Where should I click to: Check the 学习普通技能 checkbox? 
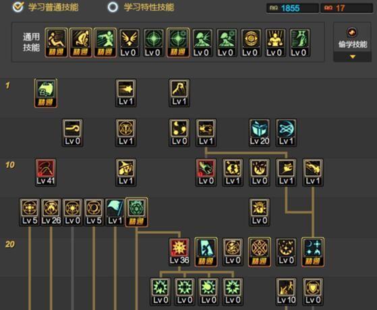click(x=18, y=7)
